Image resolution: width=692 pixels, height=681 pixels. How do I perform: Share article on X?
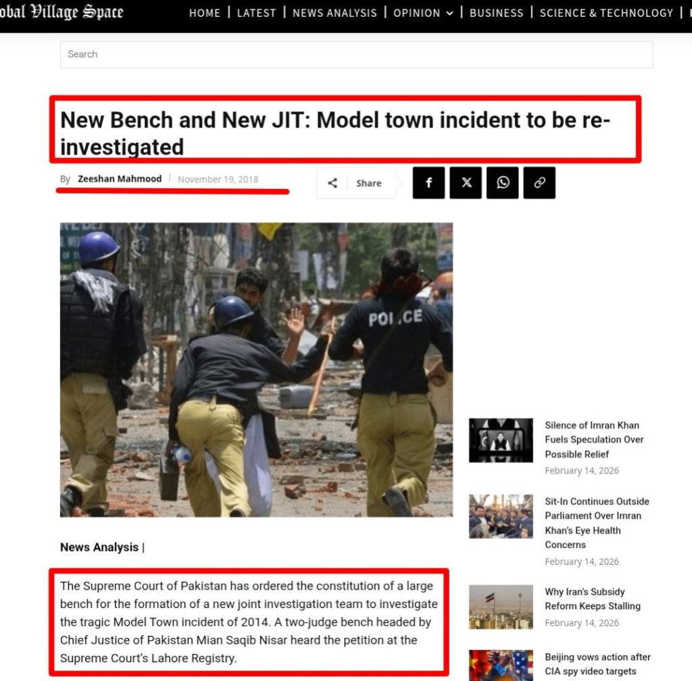466,182
